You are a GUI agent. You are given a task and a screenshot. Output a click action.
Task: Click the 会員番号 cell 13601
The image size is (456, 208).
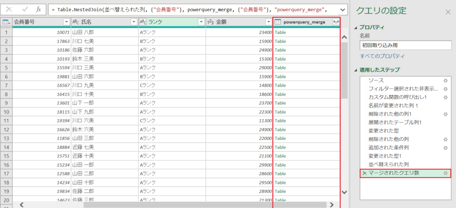(42, 103)
